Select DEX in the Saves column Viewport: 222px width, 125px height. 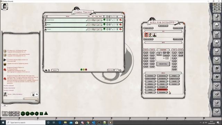coord(152,56)
